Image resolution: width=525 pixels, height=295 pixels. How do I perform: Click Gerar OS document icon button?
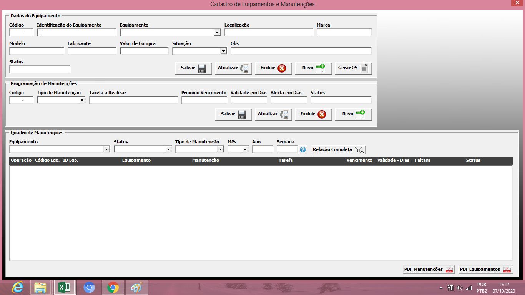[353, 68]
